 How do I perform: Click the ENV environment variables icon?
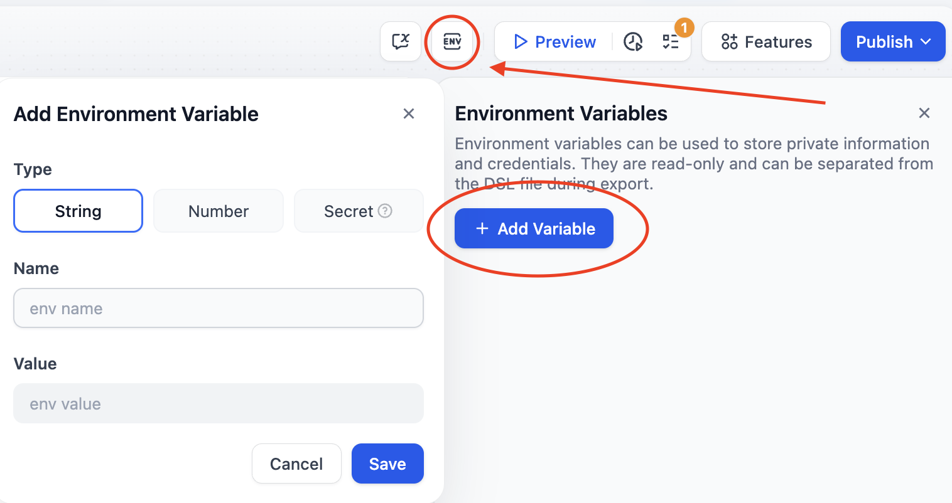(452, 42)
